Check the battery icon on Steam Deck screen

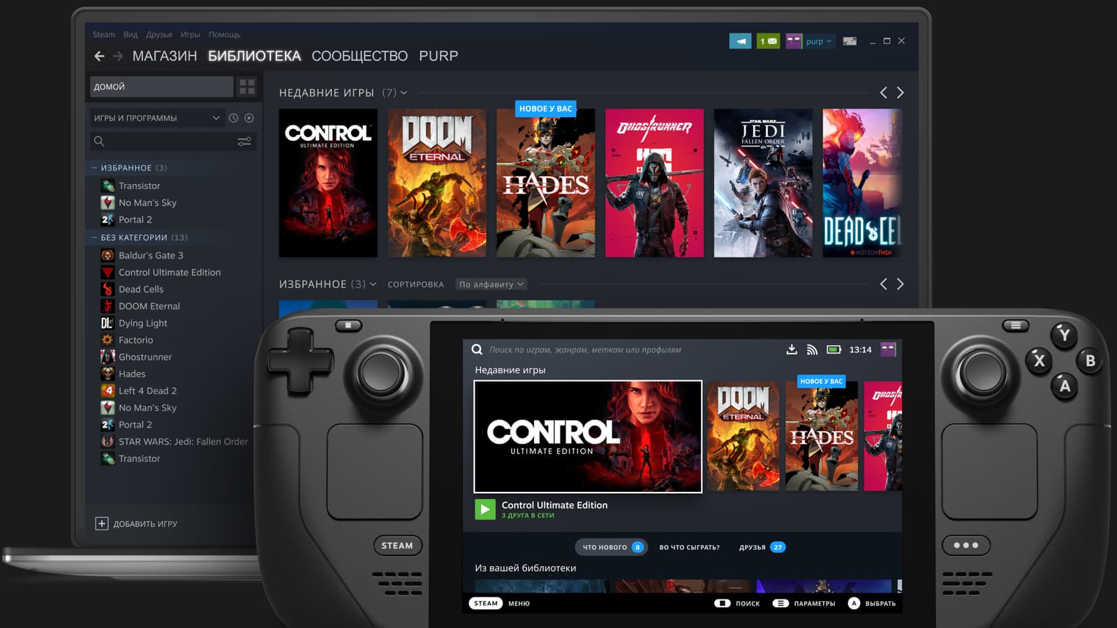pos(834,350)
